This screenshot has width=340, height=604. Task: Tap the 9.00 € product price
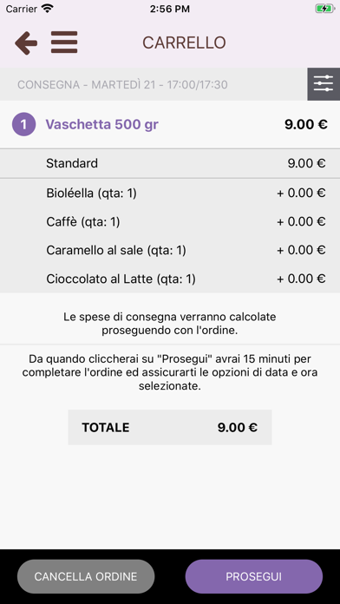306,124
